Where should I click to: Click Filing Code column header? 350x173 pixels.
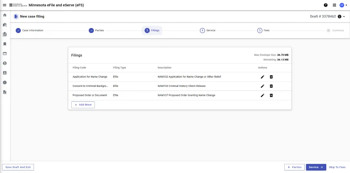(x=79, y=68)
